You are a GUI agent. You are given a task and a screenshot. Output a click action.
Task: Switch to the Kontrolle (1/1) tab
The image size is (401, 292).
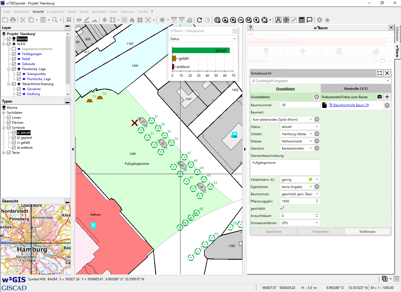point(356,89)
